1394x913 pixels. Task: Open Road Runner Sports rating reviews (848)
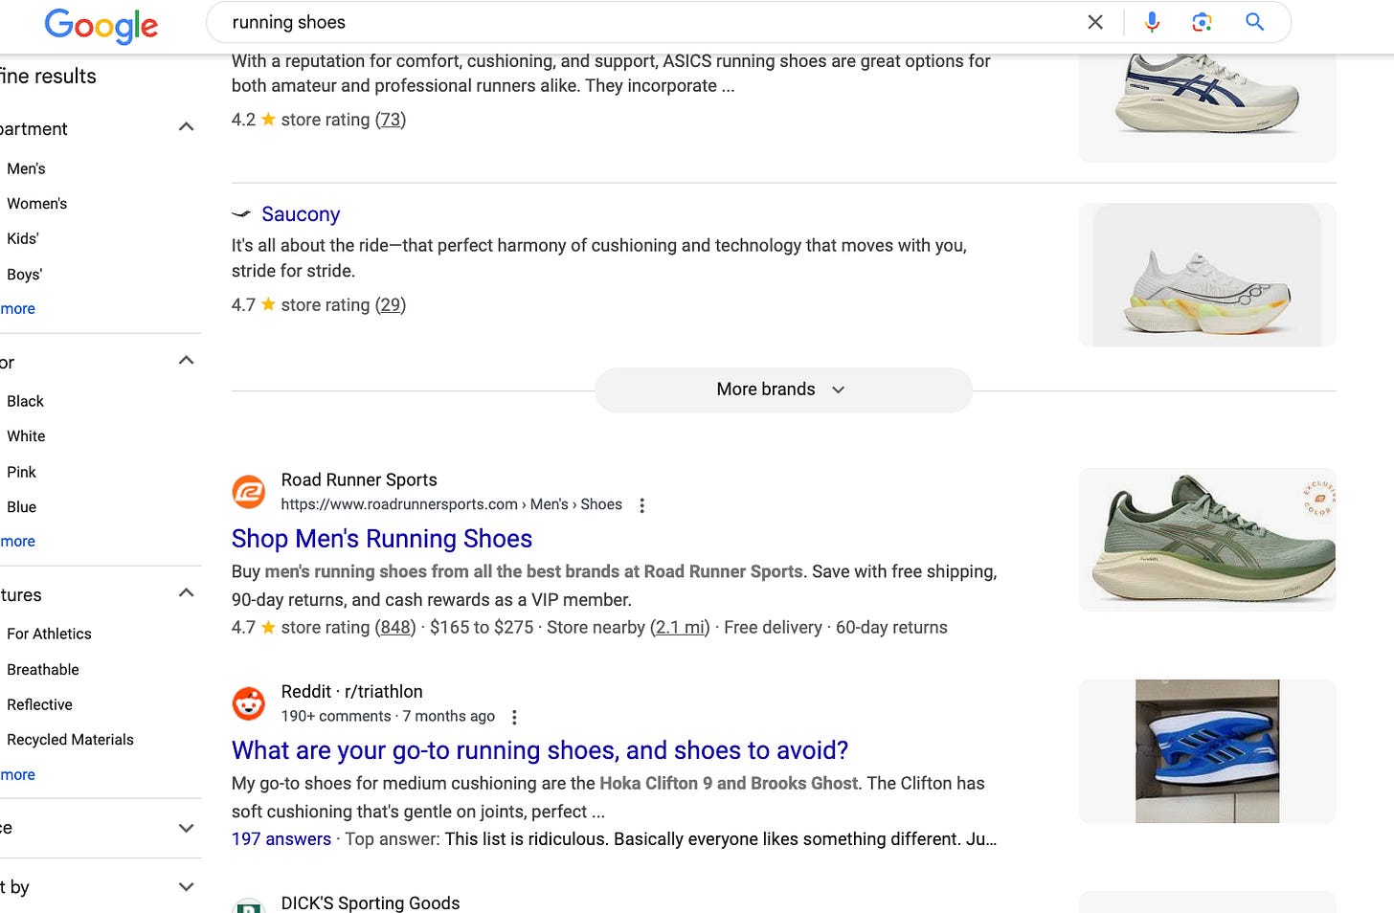coord(395,628)
